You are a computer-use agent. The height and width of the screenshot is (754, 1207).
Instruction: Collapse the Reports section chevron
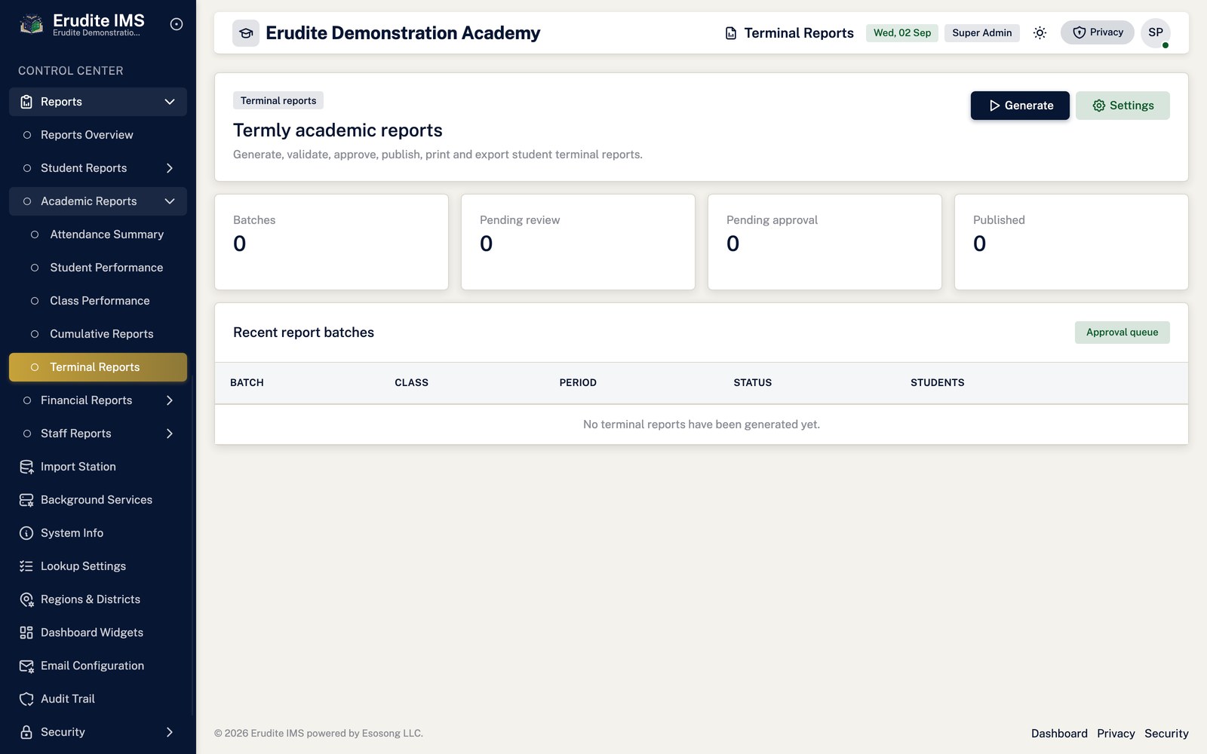pyautogui.click(x=170, y=102)
